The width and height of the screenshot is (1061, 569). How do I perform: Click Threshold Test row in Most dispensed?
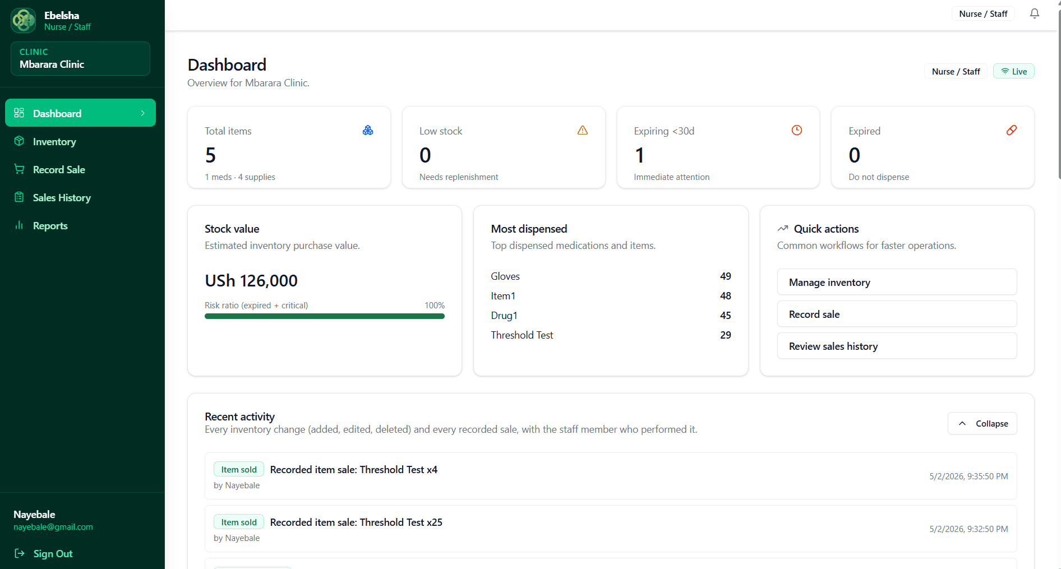[x=611, y=335]
